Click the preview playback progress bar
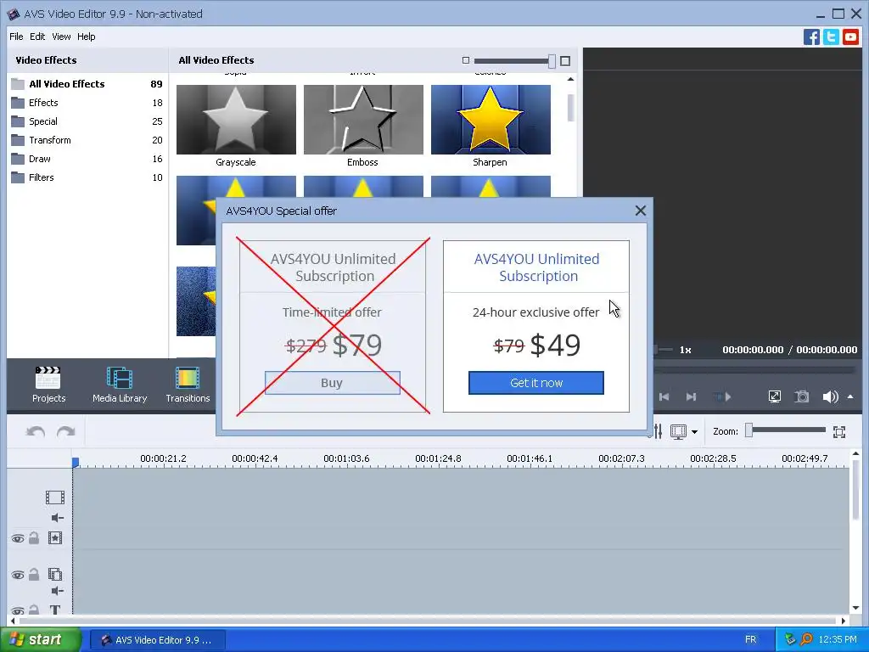Screen dimensions: 869x652 point(756,369)
